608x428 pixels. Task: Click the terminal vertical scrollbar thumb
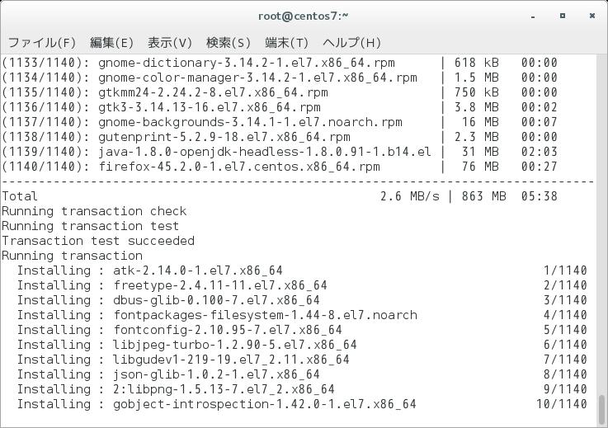click(601, 411)
